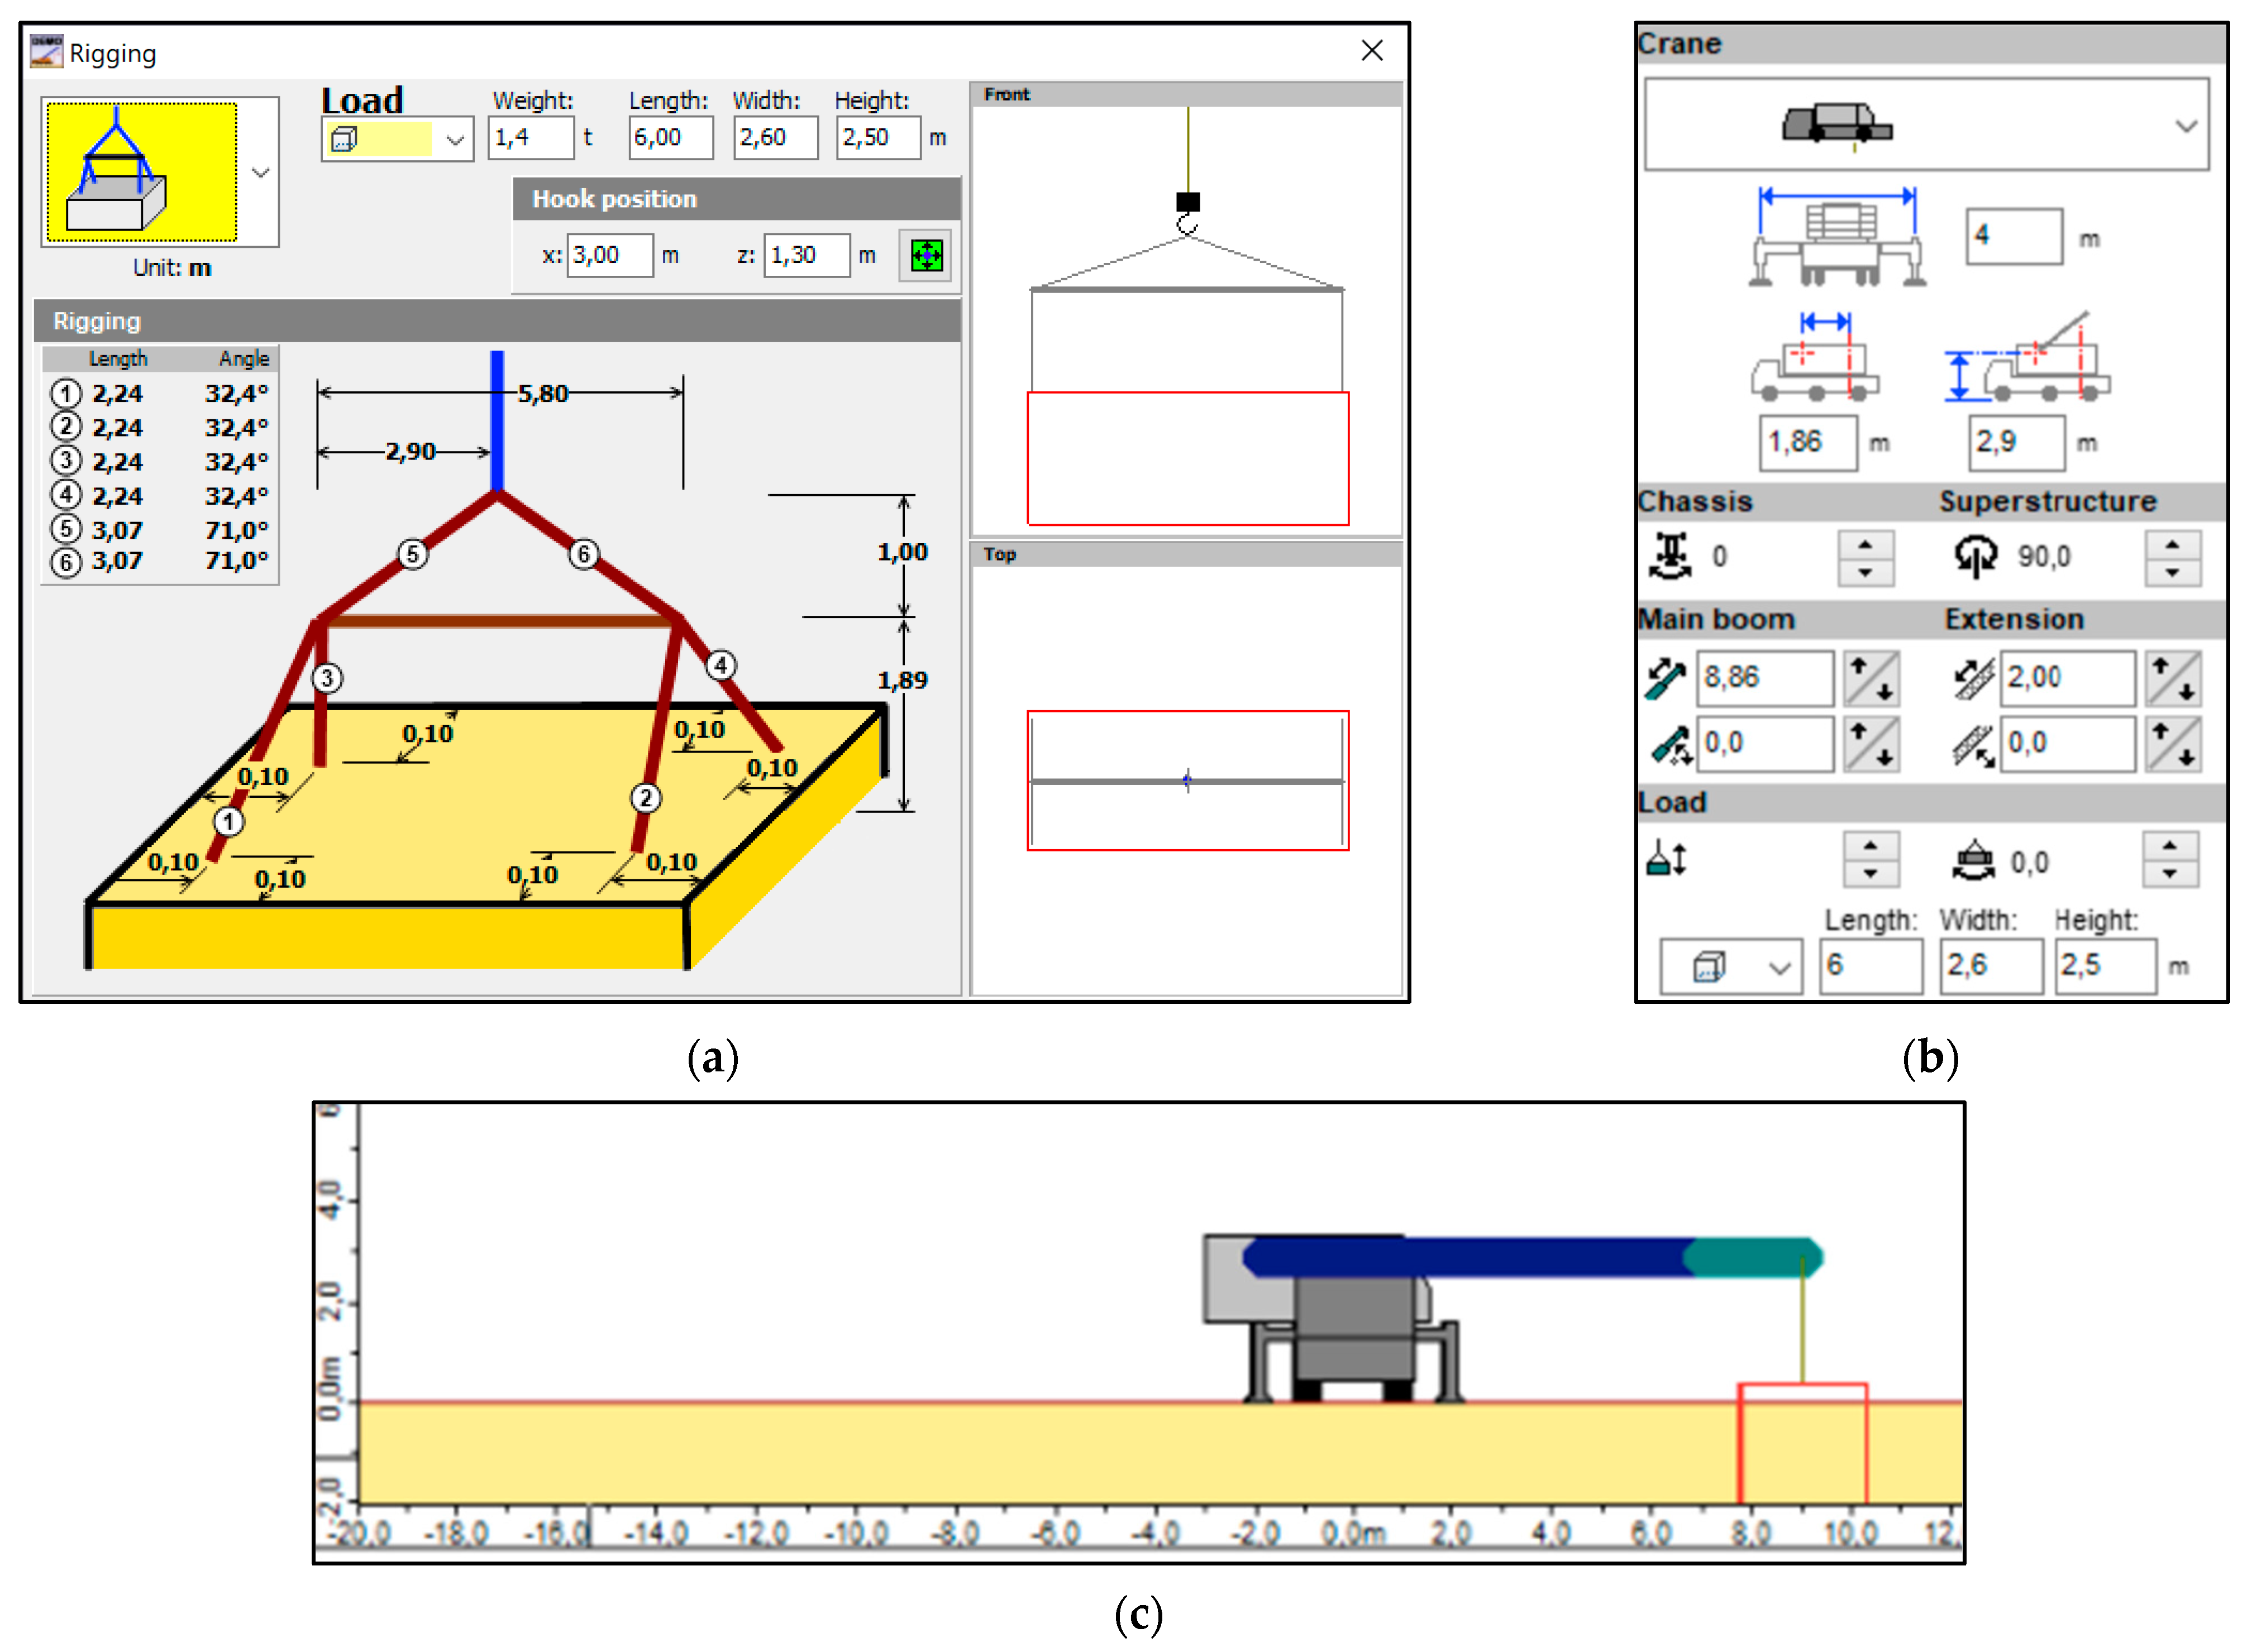Expand the rigging type thumbnail dropdown
The image size is (2252, 1652).
261,173
